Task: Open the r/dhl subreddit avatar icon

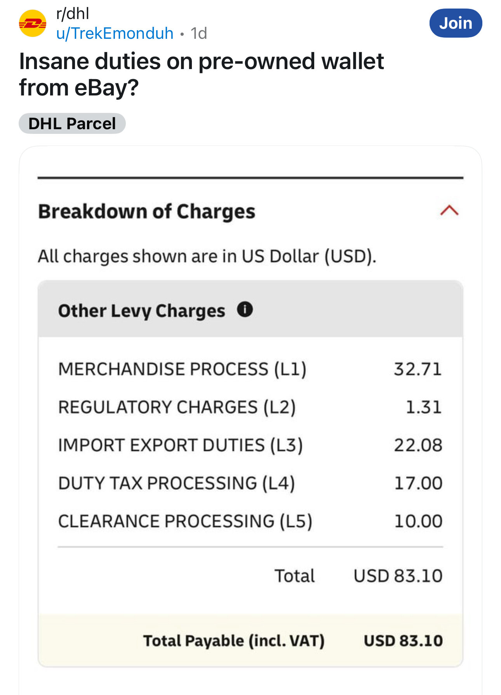Action: point(33,24)
